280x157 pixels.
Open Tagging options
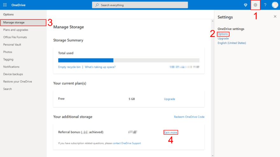click(x=8, y=59)
